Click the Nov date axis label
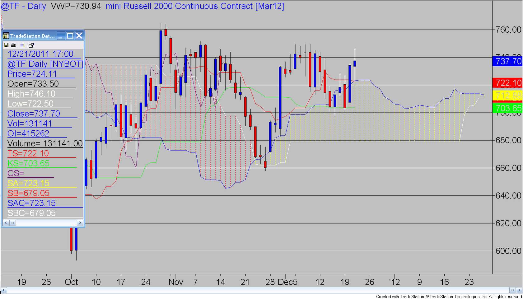This screenshot has height=299, width=523. click(176, 282)
